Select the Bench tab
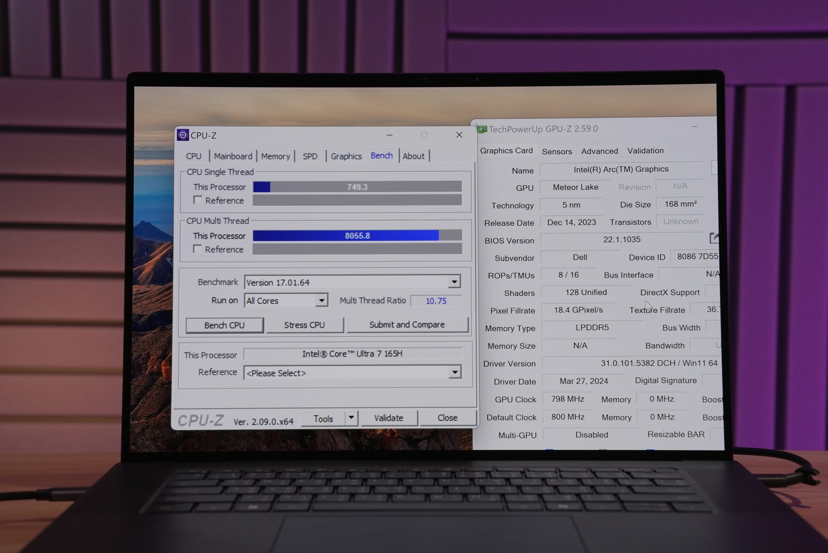The width and height of the screenshot is (828, 553). tap(382, 155)
